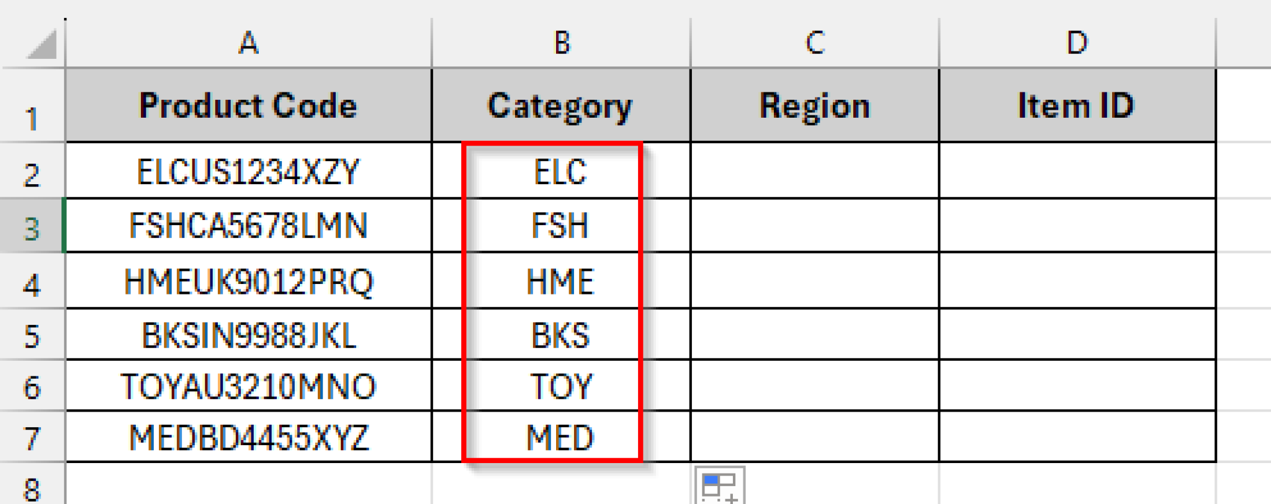Select column B header
Viewport: 1271px width, 504px height.
pos(561,43)
